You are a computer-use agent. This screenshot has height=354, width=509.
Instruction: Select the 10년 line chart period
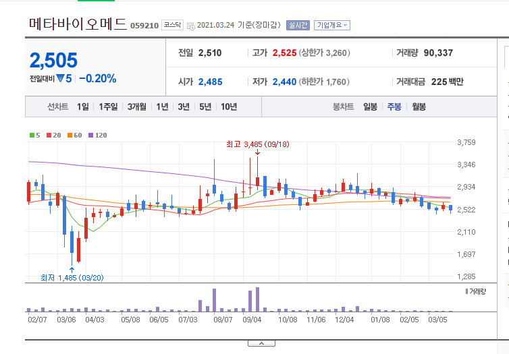[x=229, y=107]
